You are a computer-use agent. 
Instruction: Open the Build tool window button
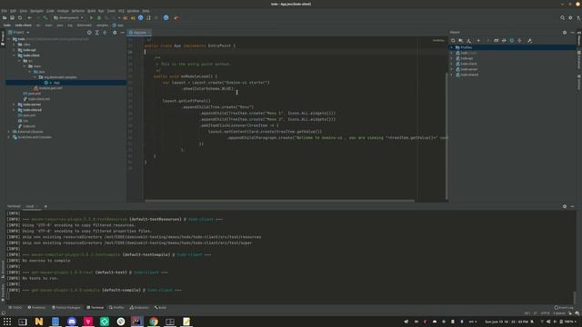[161, 308]
